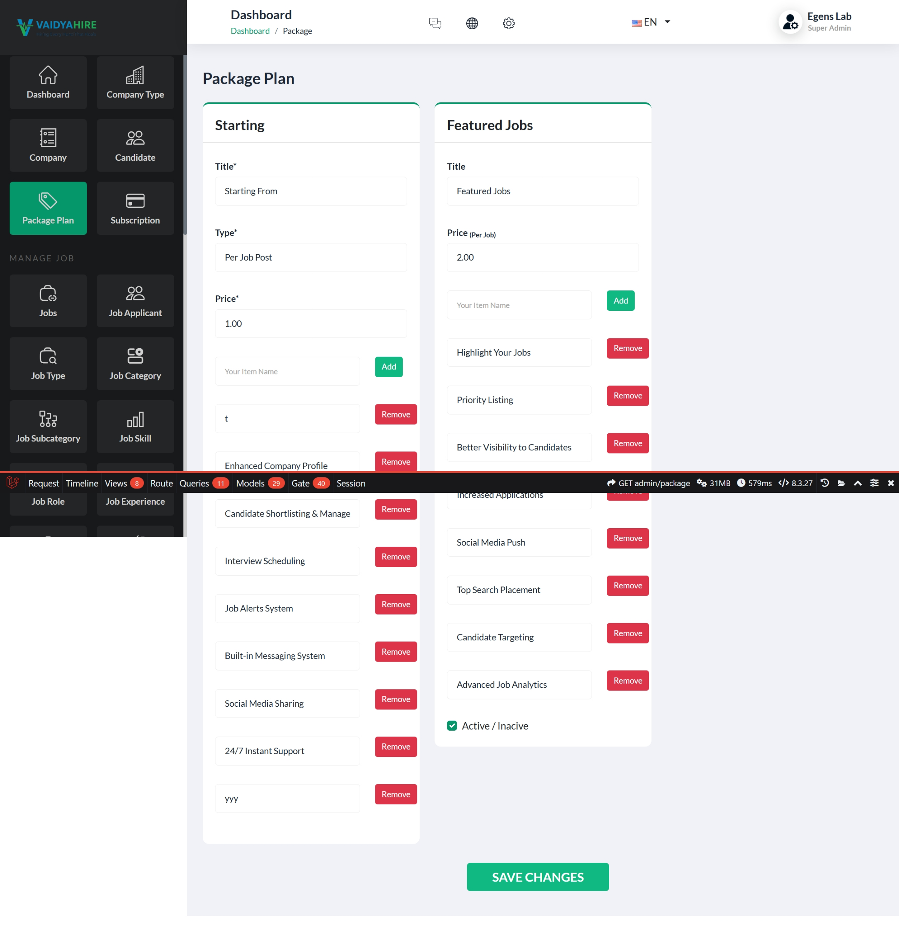The width and height of the screenshot is (899, 935).
Task: Open the chat messages icon in header
Action: coord(435,23)
